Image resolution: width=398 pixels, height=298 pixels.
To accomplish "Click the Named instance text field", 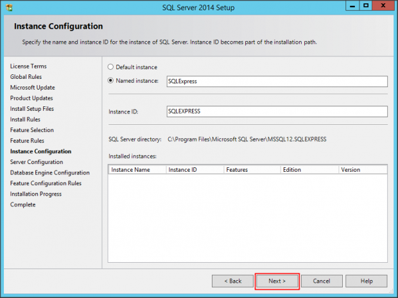I will 277,81.
